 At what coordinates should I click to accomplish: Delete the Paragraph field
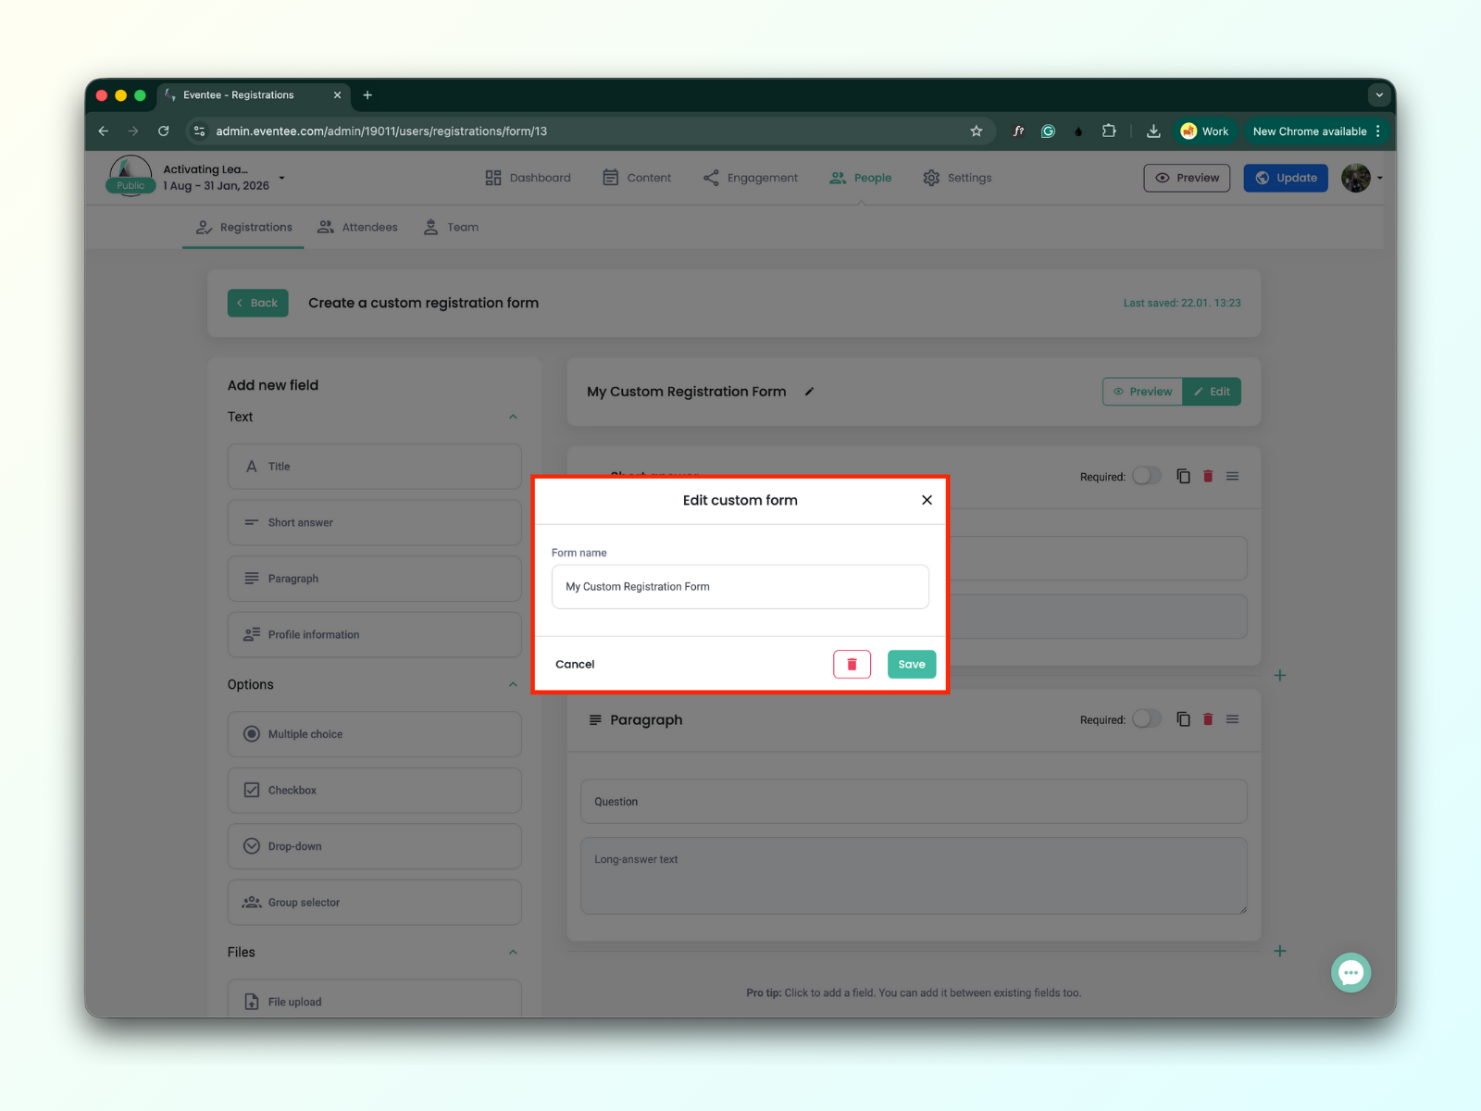coord(1208,719)
